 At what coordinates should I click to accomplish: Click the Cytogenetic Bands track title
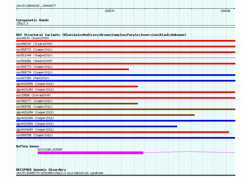coord(32,20)
